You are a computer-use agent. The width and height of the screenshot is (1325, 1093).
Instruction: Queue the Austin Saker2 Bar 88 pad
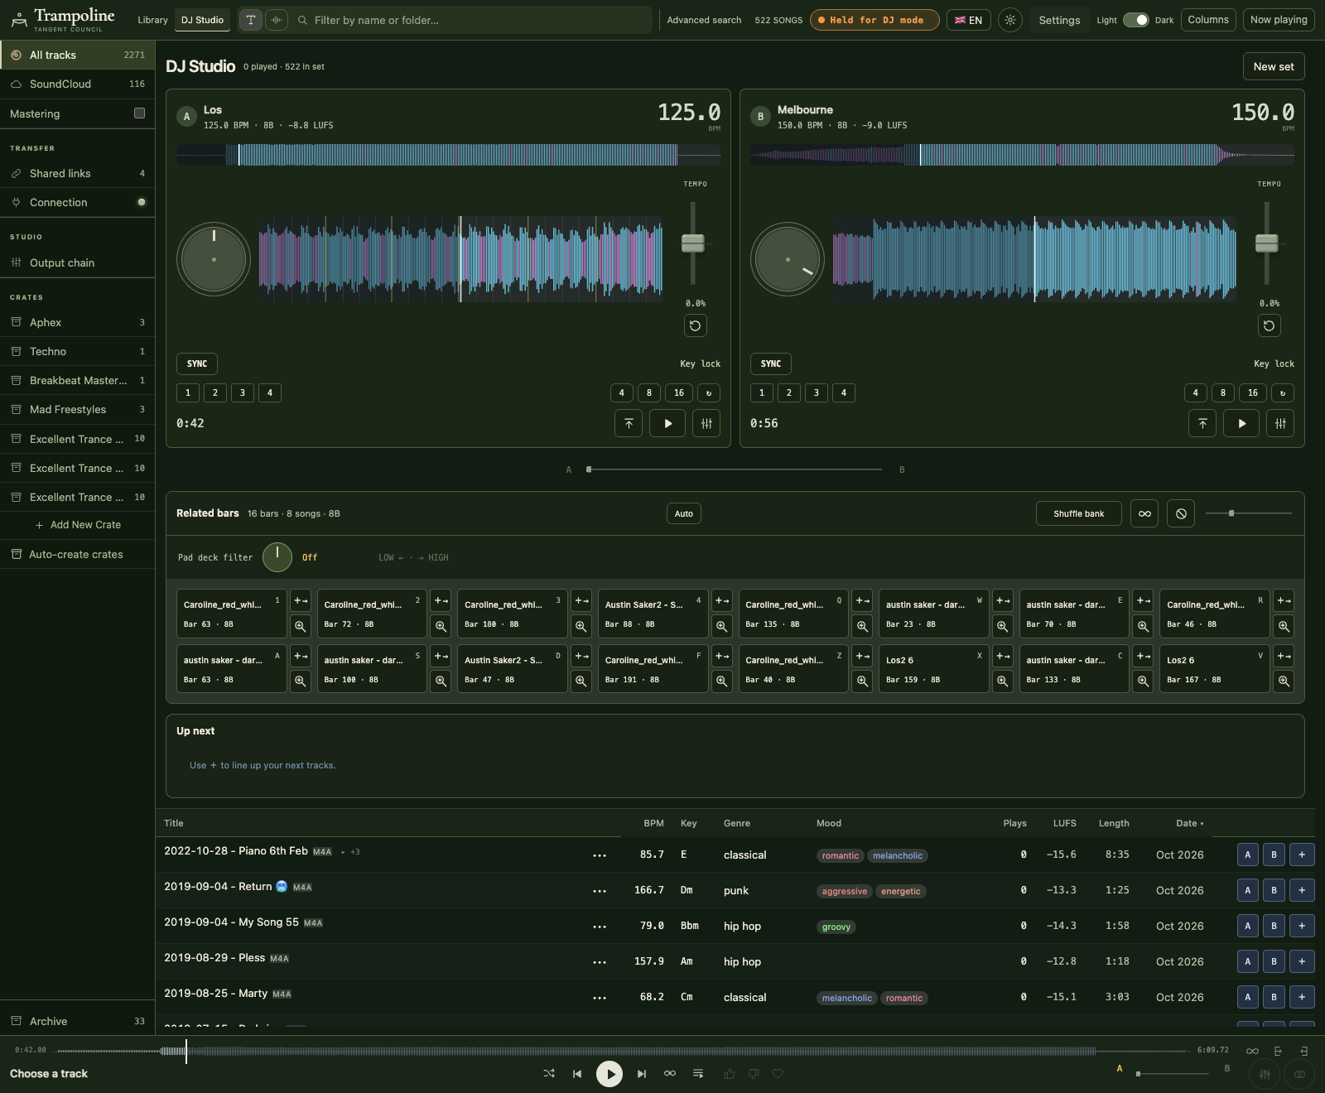point(722,600)
